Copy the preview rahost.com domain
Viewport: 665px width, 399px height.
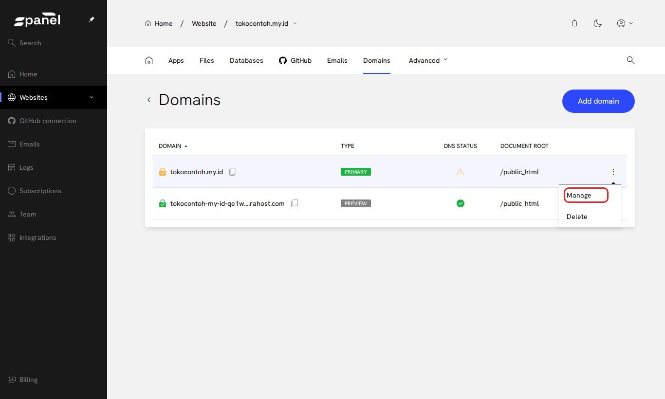[x=294, y=203]
